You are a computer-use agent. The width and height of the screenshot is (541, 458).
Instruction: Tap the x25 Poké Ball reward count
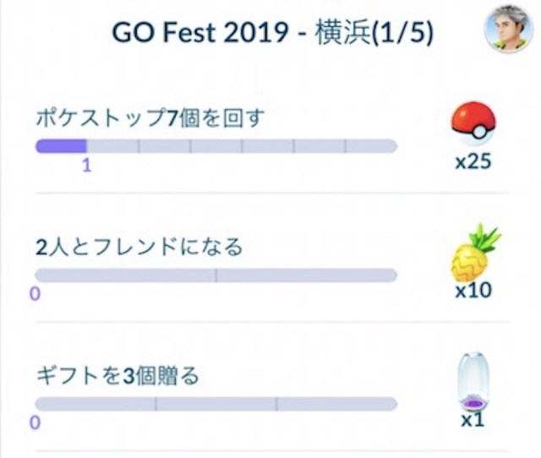[x=473, y=162]
